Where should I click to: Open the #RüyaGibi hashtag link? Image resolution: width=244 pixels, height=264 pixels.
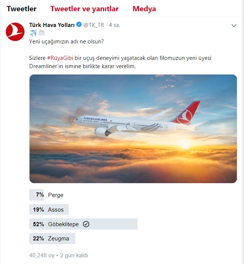[x=60, y=58]
